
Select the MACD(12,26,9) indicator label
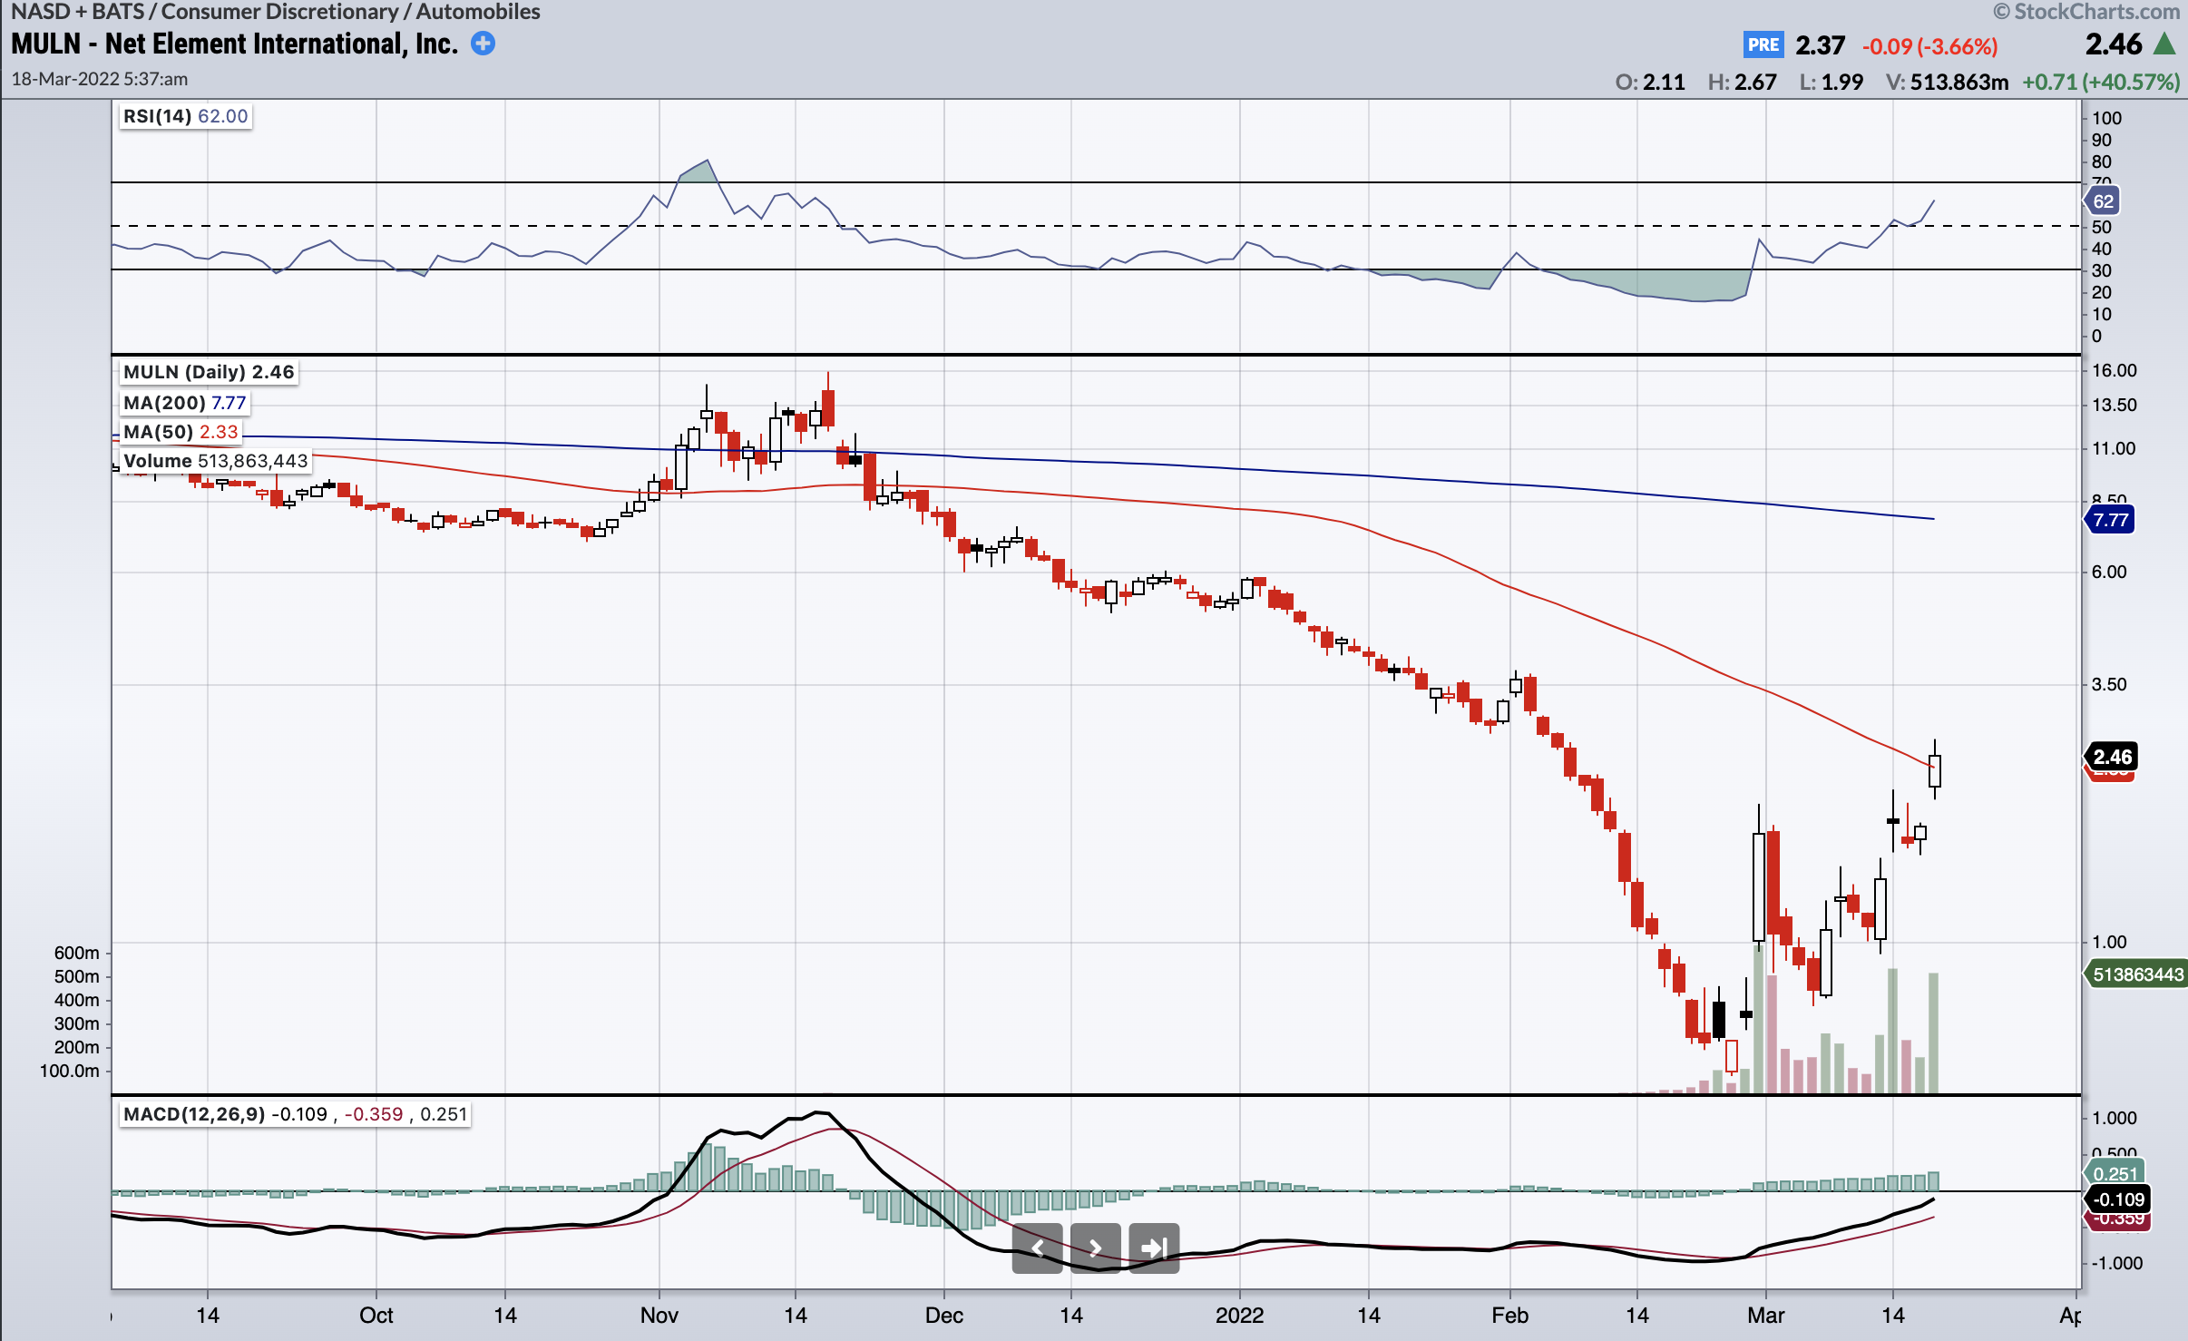295,1114
